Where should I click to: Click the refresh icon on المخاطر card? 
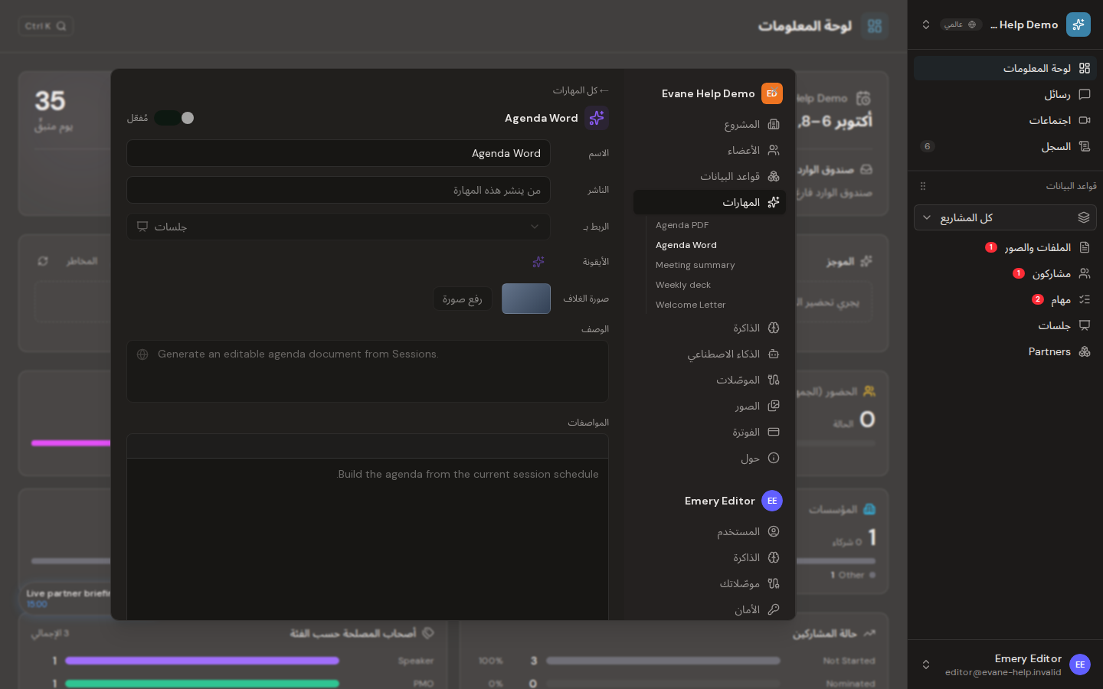click(43, 261)
